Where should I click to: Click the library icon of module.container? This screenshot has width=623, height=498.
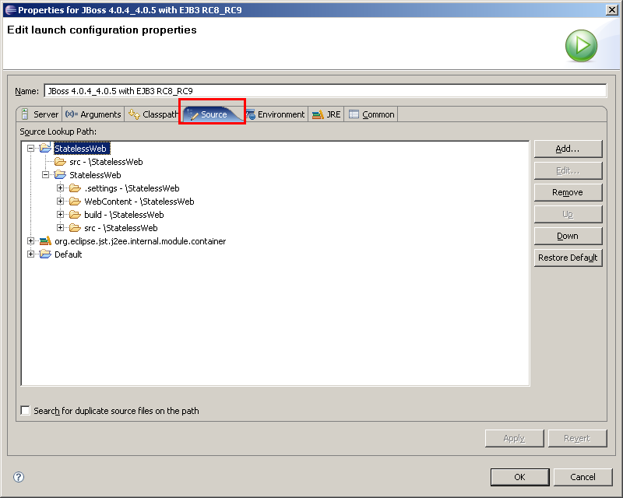coord(45,240)
